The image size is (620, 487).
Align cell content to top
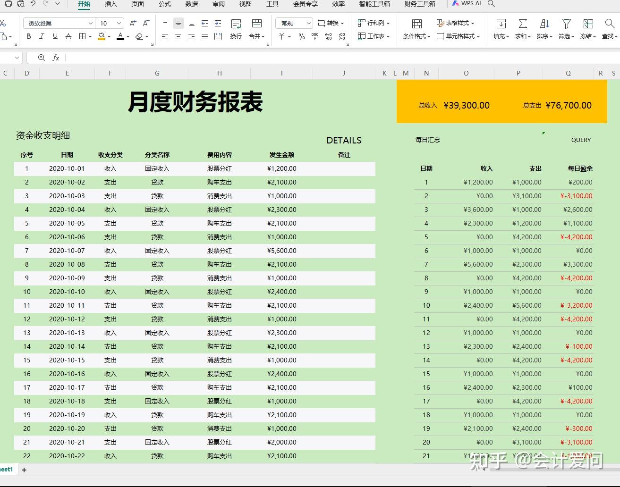click(x=165, y=23)
